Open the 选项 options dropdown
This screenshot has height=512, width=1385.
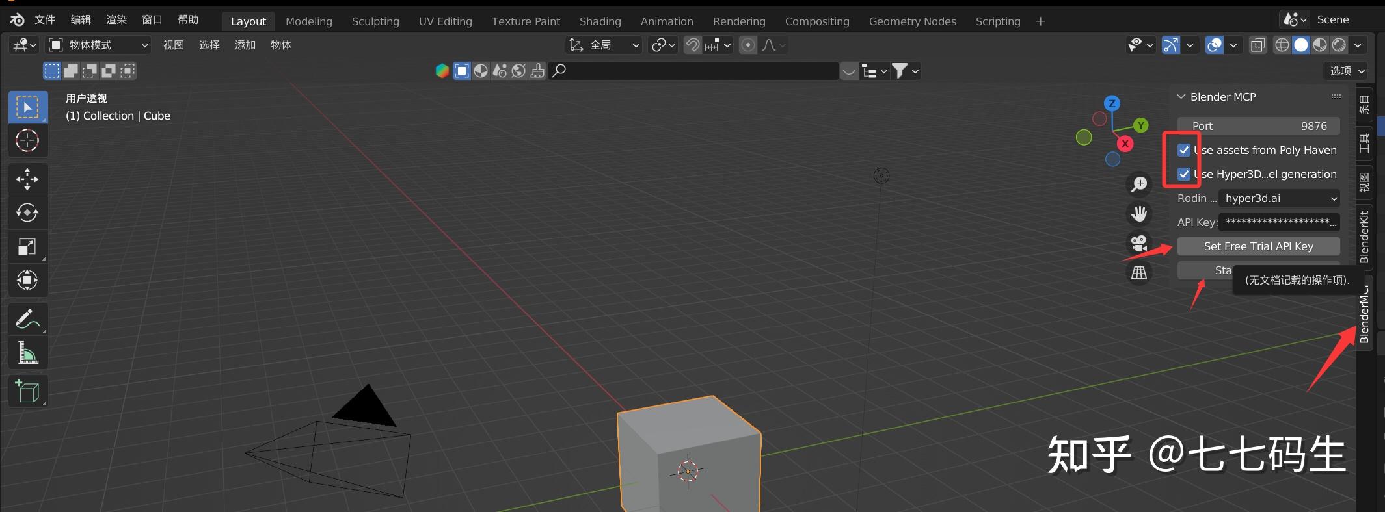pos(1347,71)
